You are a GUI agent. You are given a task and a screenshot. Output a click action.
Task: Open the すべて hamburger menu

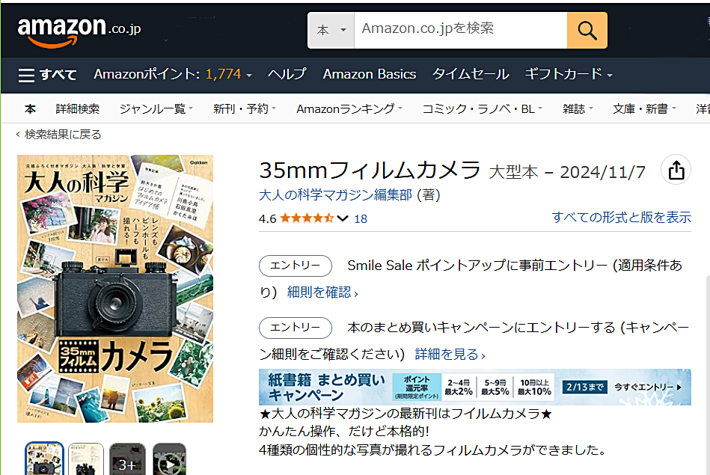click(47, 74)
